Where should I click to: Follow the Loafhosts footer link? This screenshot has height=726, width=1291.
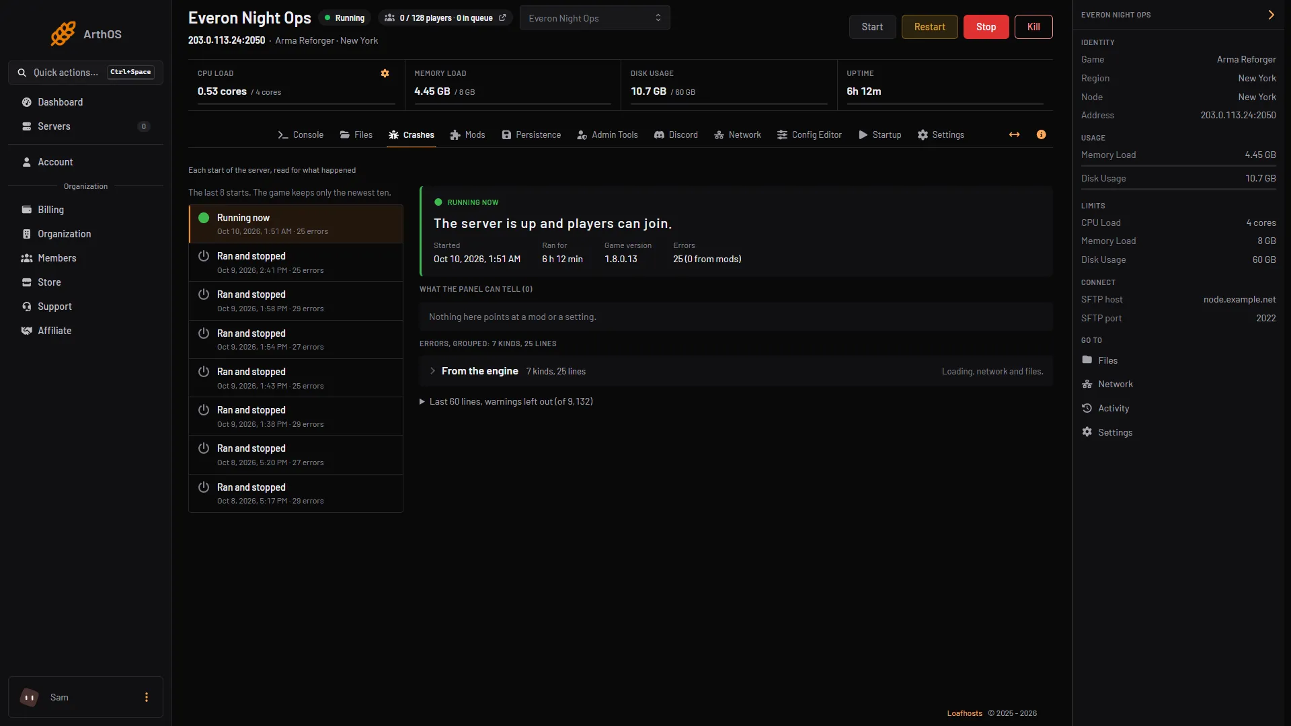(964, 713)
